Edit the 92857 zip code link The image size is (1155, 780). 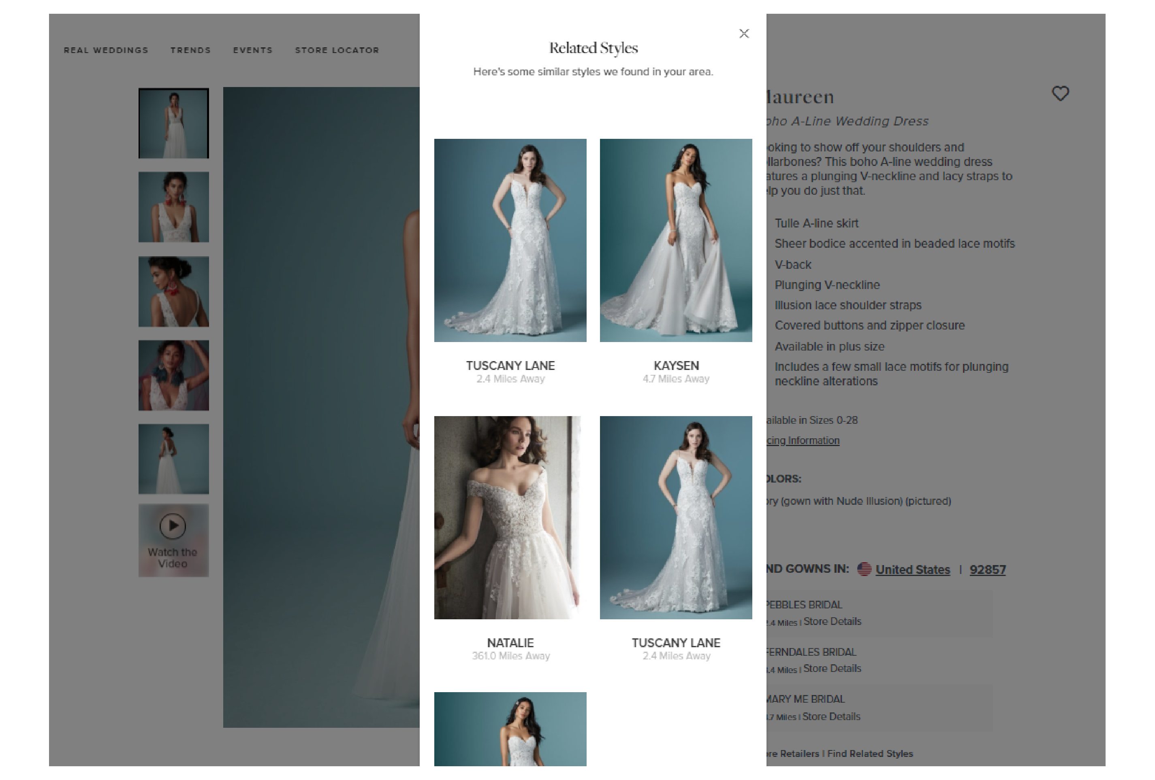point(987,570)
